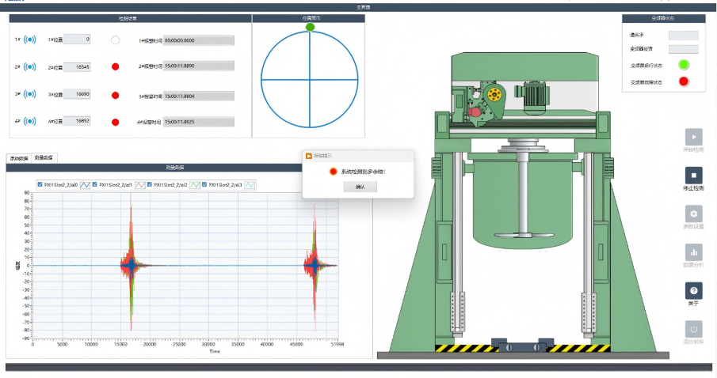
Task: Click sensor 4# signal icon
Action: point(30,121)
